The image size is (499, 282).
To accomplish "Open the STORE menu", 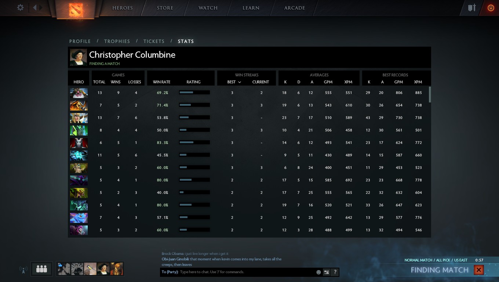I will (x=165, y=8).
